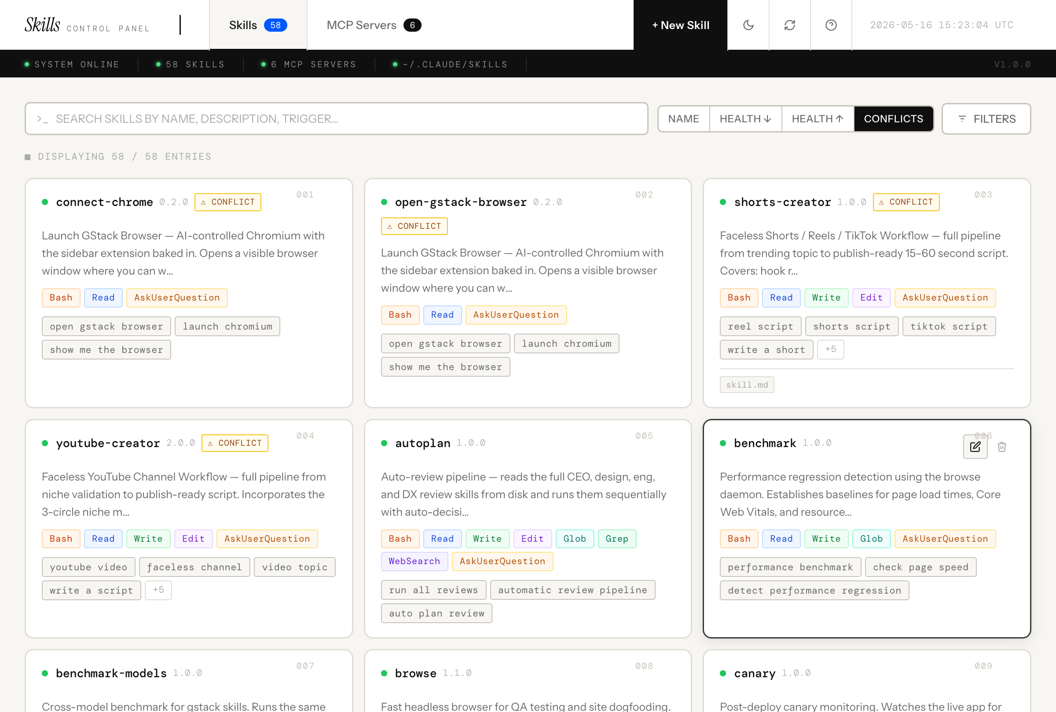The image size is (1056, 712).
Task: Click 'faceless channel' trigger chip
Action: coord(194,567)
